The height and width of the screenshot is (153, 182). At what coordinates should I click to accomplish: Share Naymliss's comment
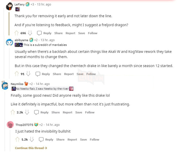[x=55, y=112]
